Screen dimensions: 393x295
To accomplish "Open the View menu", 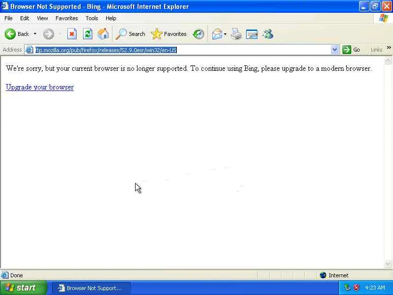I will (42, 18).
